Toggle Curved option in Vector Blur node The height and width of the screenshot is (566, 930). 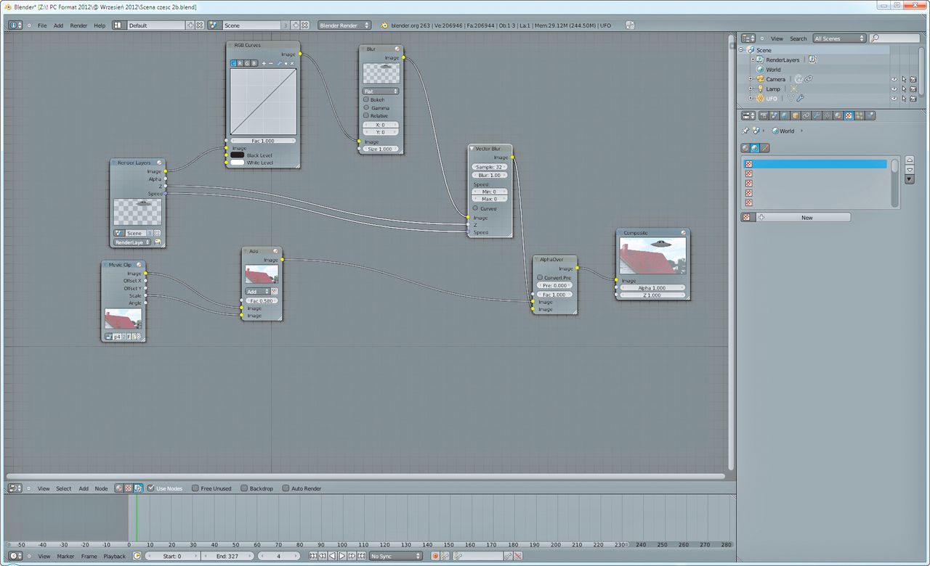click(x=475, y=208)
